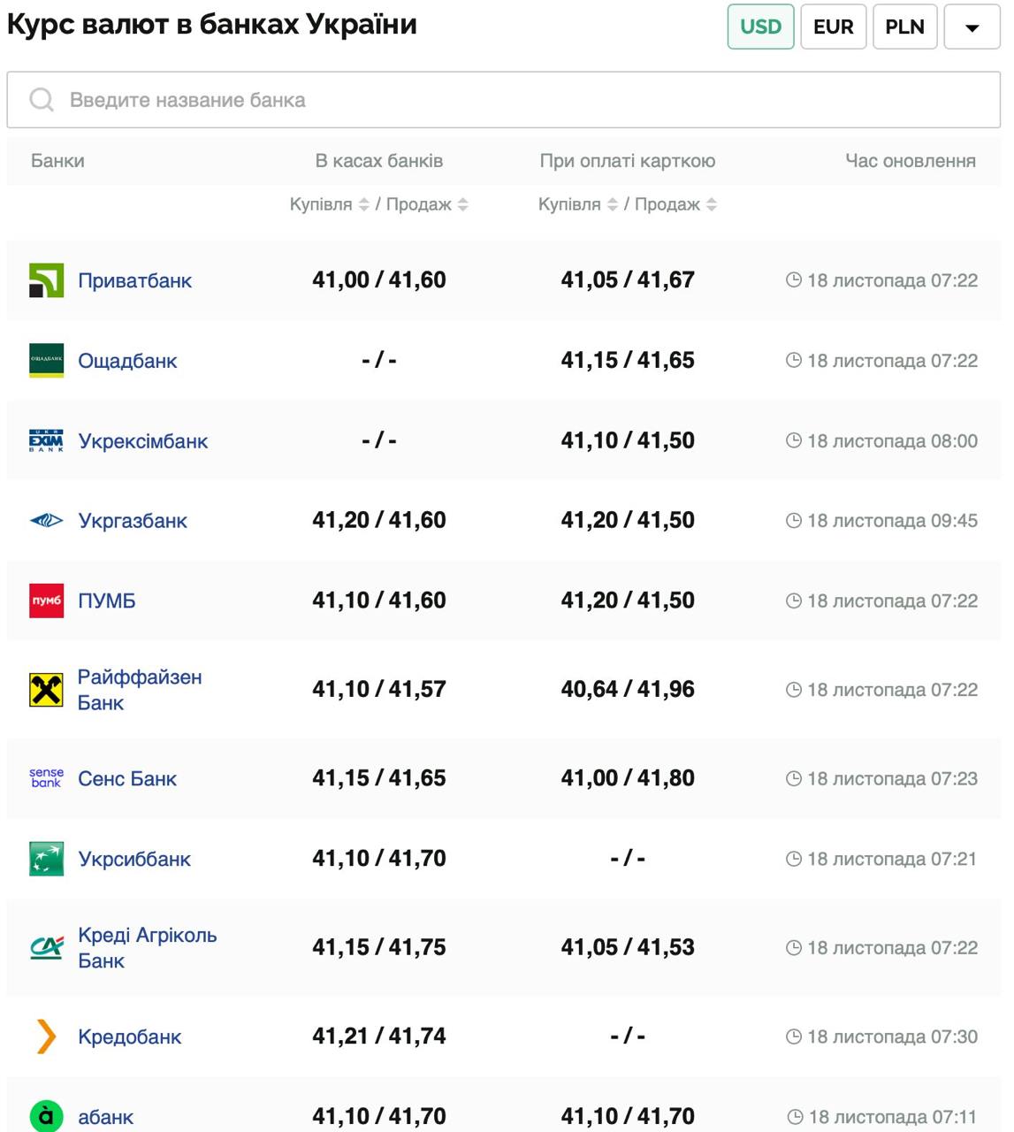The image size is (1014, 1132).
Task: Click the Приватбанк logo icon
Action: (46, 280)
